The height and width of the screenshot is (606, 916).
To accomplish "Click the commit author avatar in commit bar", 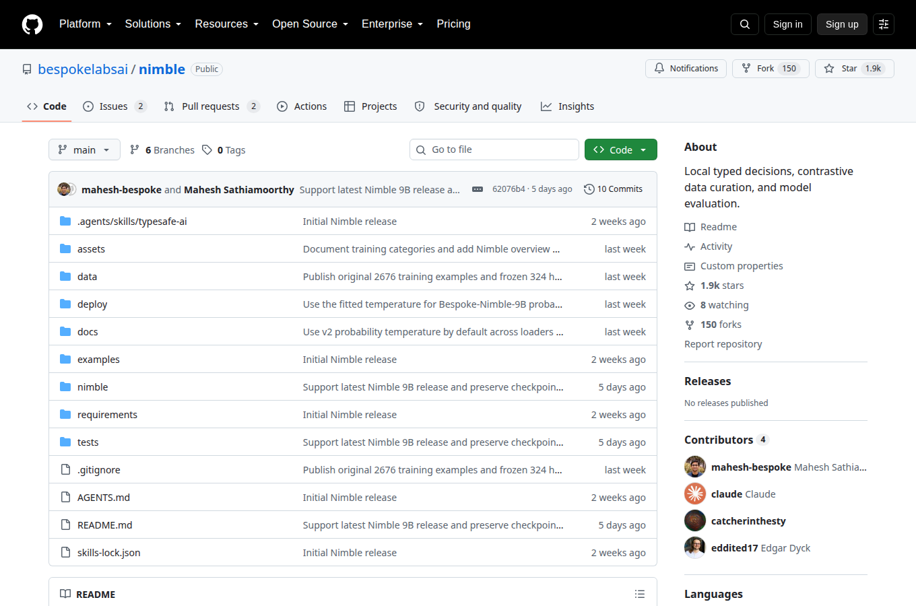I will [x=65, y=189].
